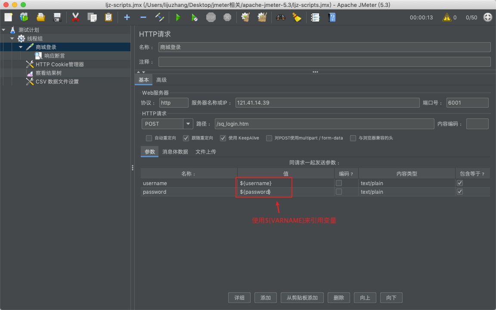Collapse the 商城登录 tree node
Viewport: 496px width, 310px height.
(x=21, y=47)
